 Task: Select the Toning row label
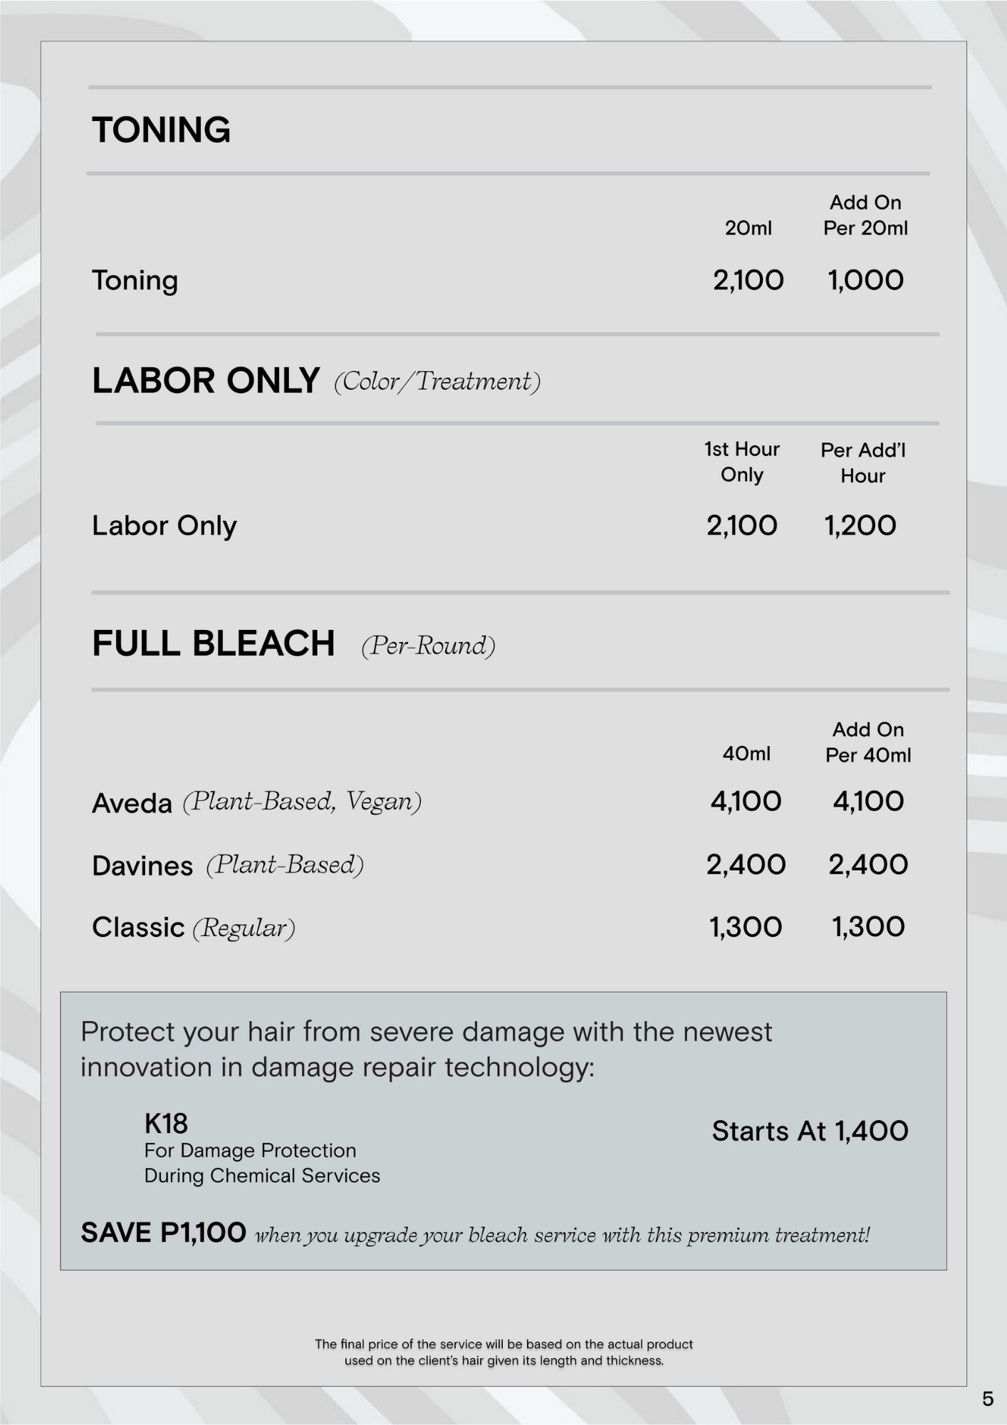(x=135, y=281)
